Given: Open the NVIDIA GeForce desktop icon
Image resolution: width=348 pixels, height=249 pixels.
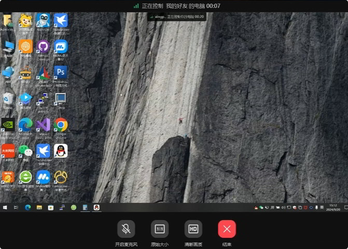Looking at the screenshot, I should tap(8, 125).
